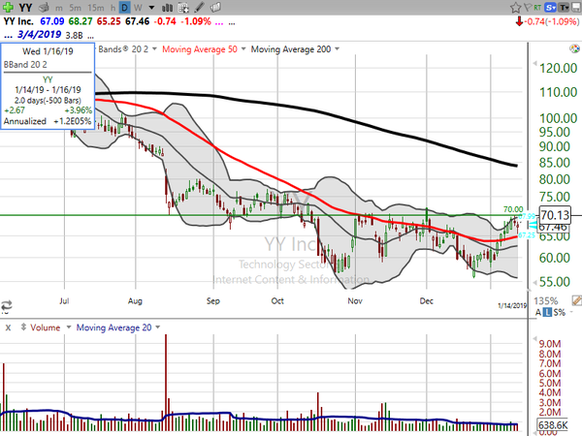This screenshot has width=582, height=436.
Task: Click the add indicator grid icon
Action: [x=183, y=8]
